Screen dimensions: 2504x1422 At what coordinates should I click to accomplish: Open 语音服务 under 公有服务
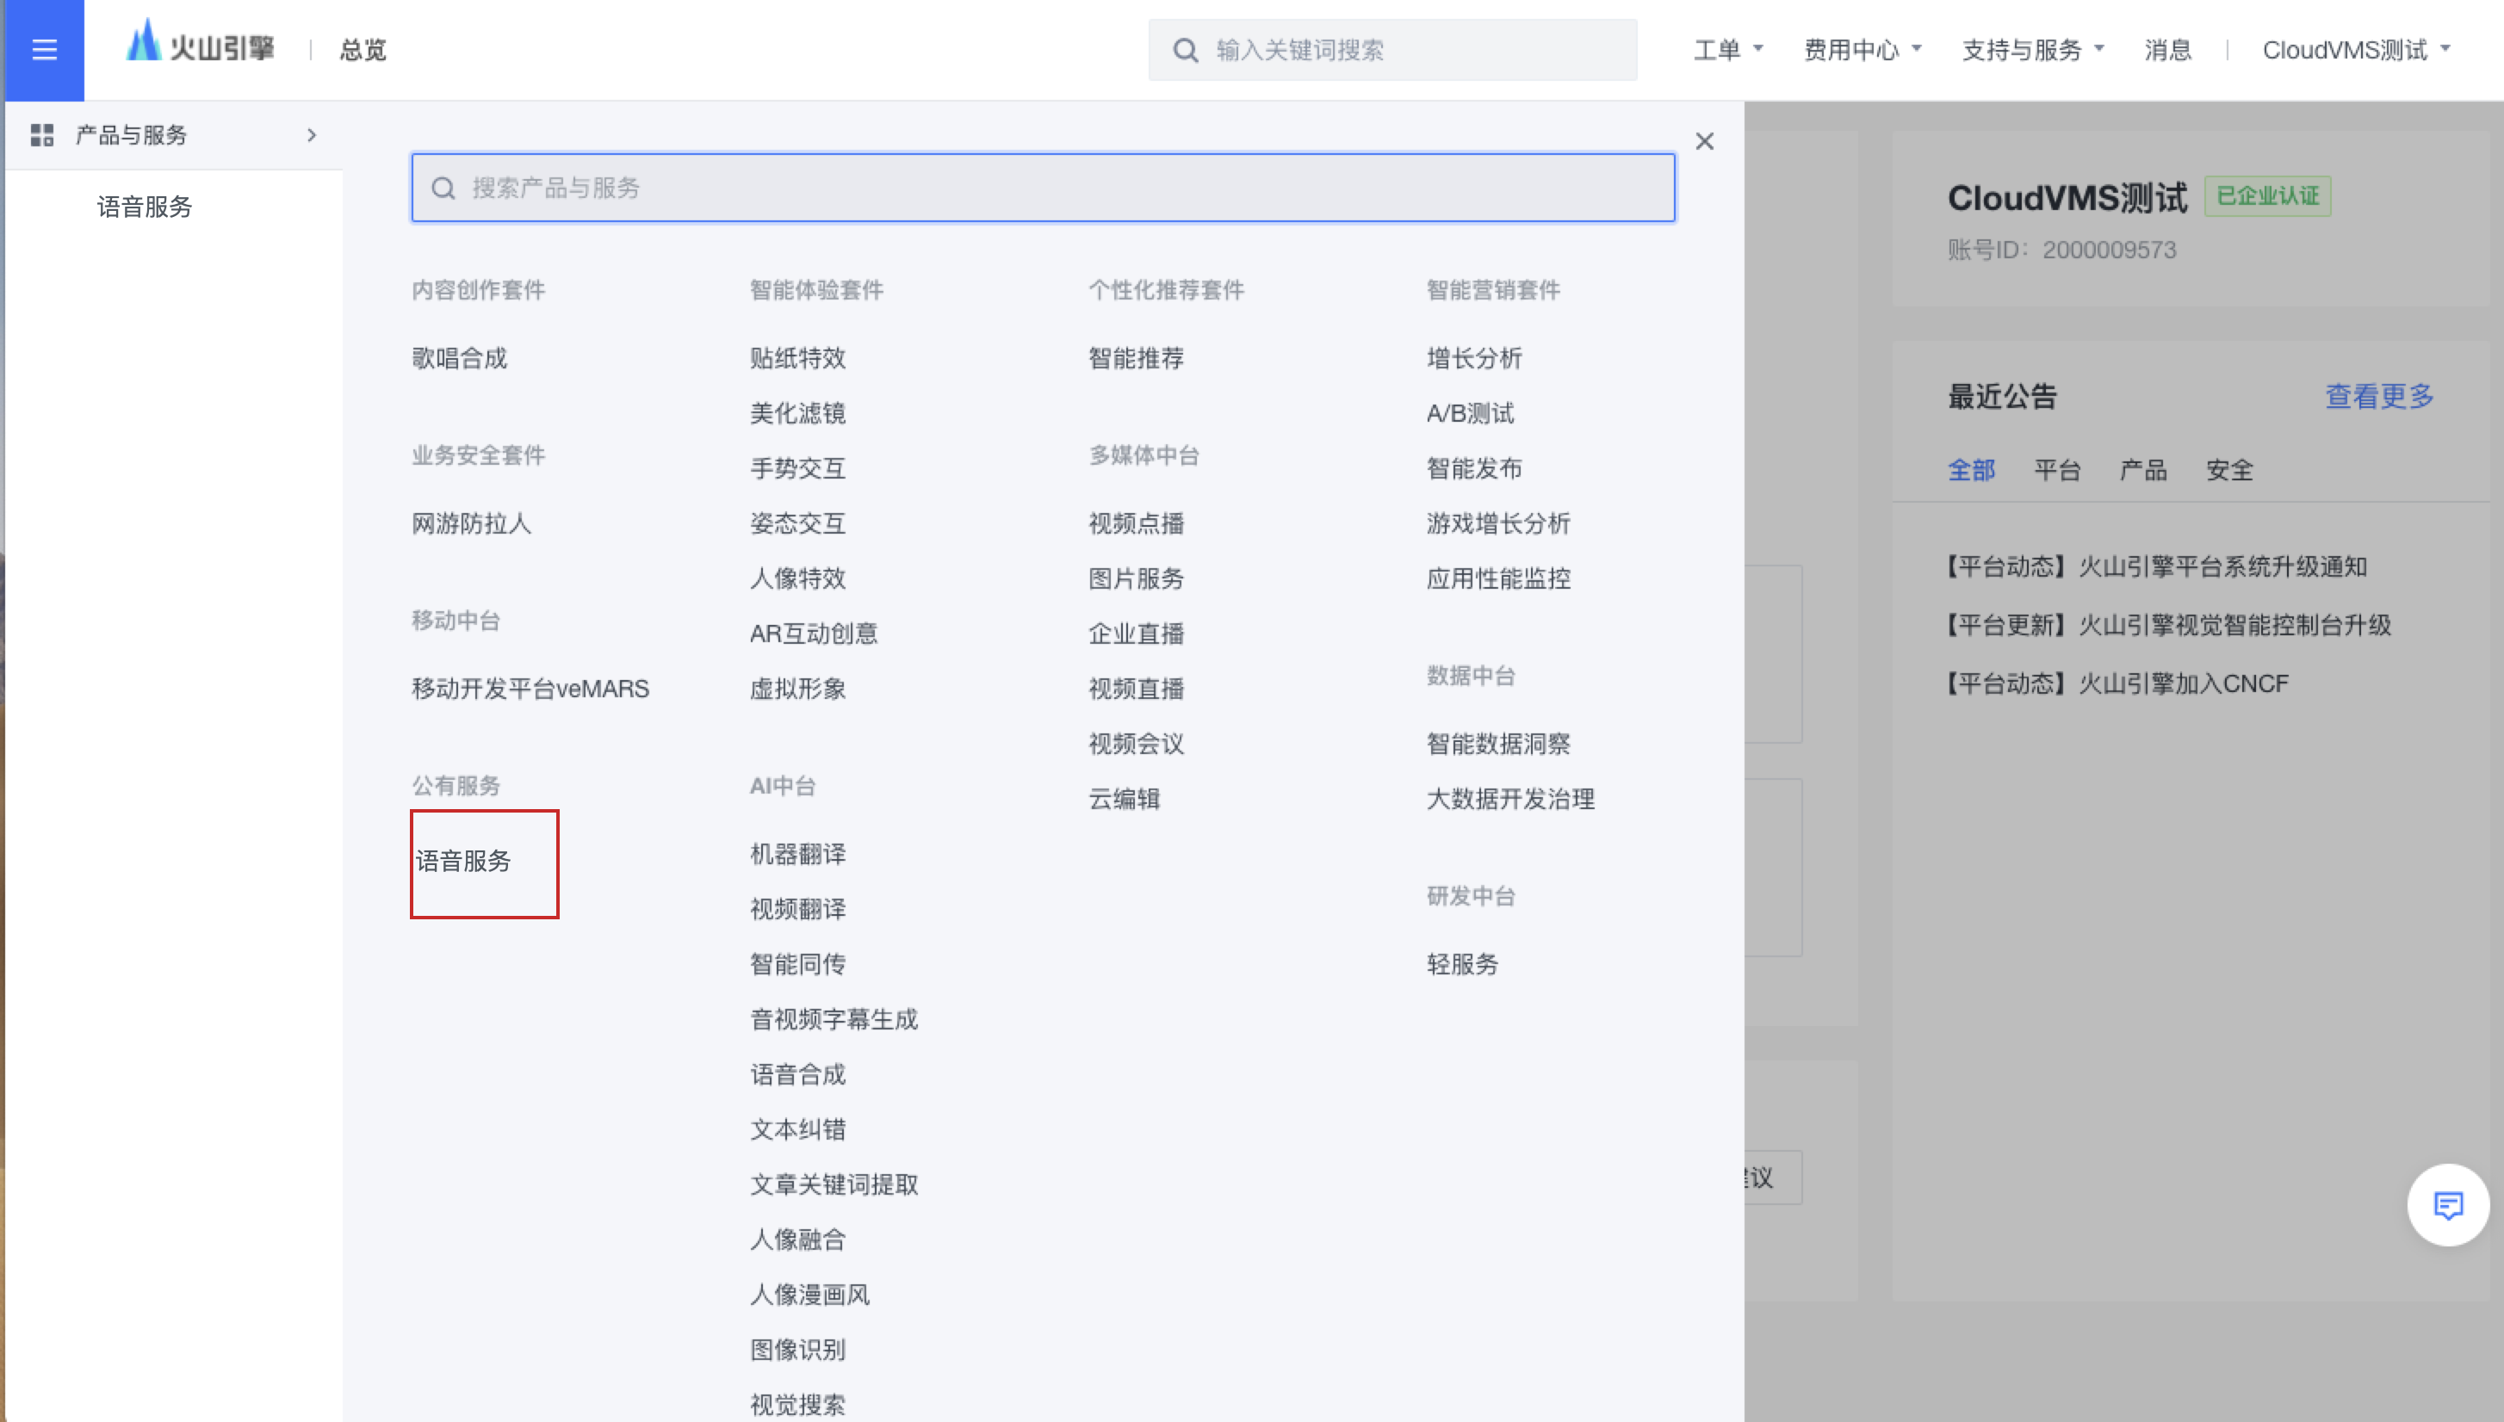pyautogui.click(x=463, y=861)
